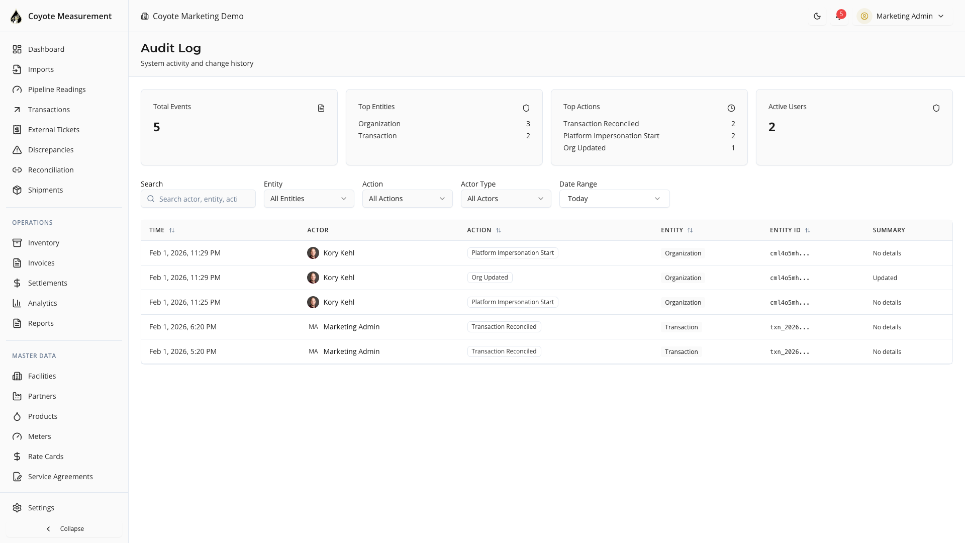Click the Rate Cards dollar icon
This screenshot has width=965, height=543.
(x=17, y=457)
